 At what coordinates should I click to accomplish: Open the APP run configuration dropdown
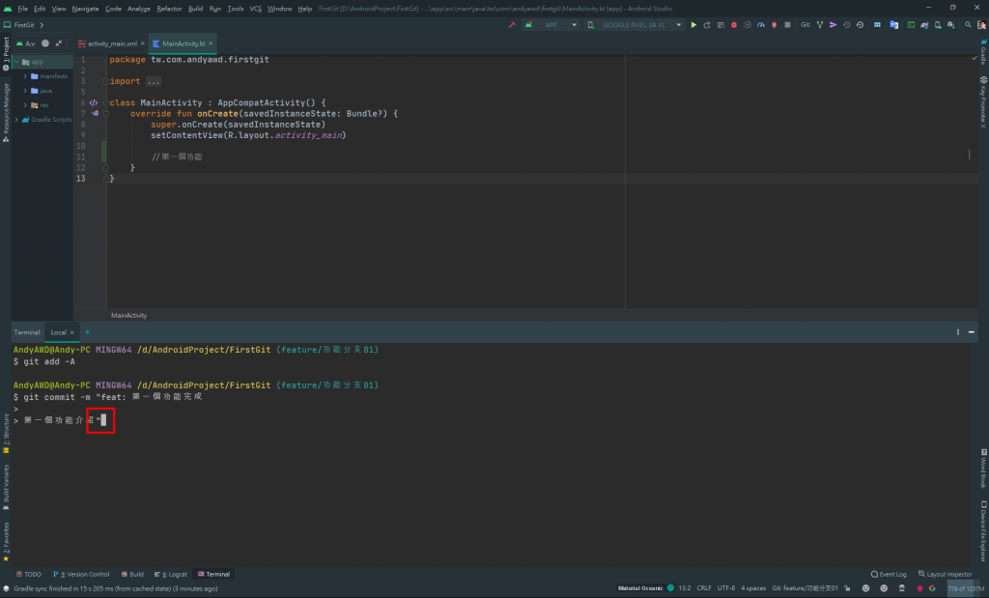[x=551, y=25]
